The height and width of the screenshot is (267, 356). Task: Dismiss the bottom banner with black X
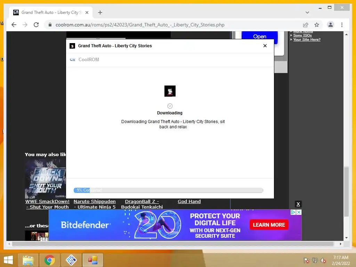point(298,204)
